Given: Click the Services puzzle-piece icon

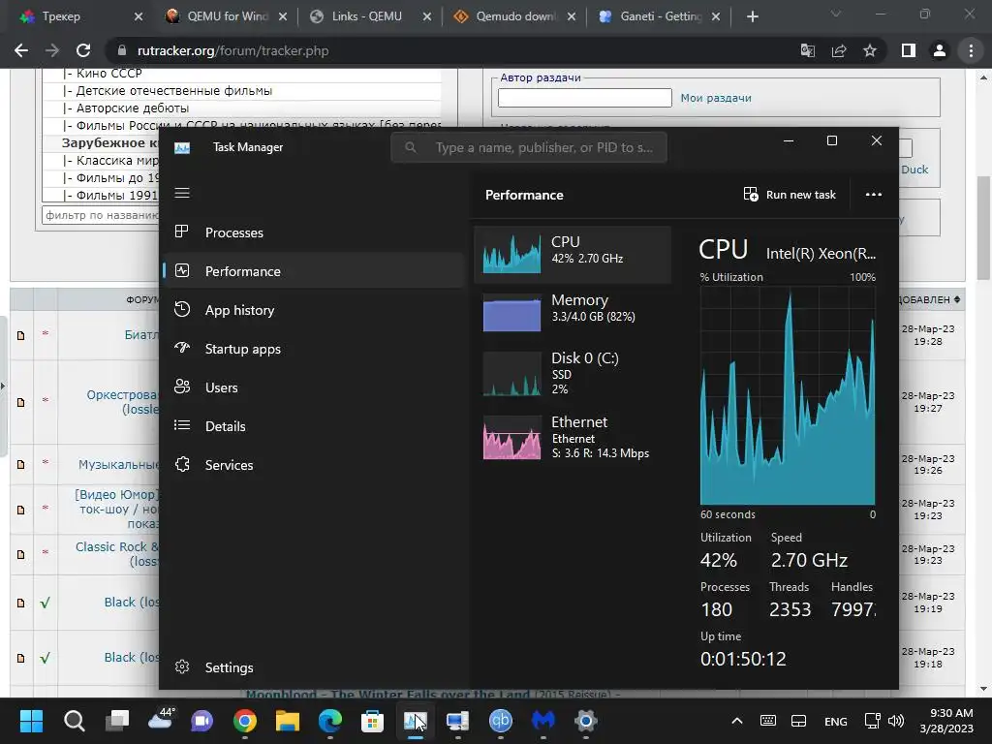Looking at the screenshot, I should pyautogui.click(x=182, y=464).
